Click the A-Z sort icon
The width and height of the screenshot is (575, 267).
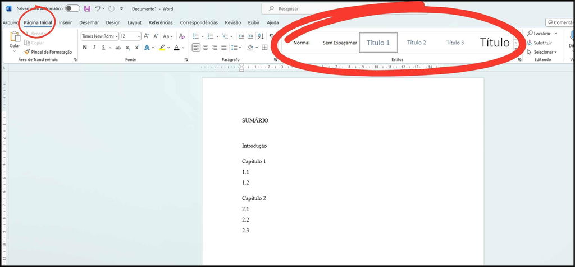click(261, 36)
